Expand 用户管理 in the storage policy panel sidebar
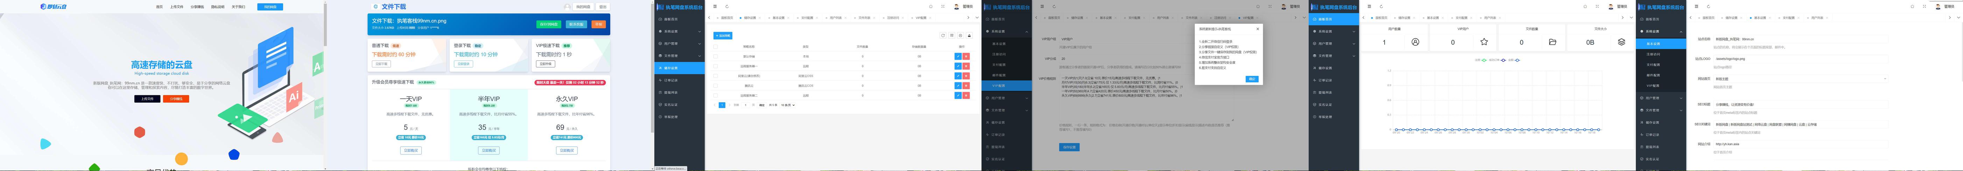 click(x=679, y=43)
